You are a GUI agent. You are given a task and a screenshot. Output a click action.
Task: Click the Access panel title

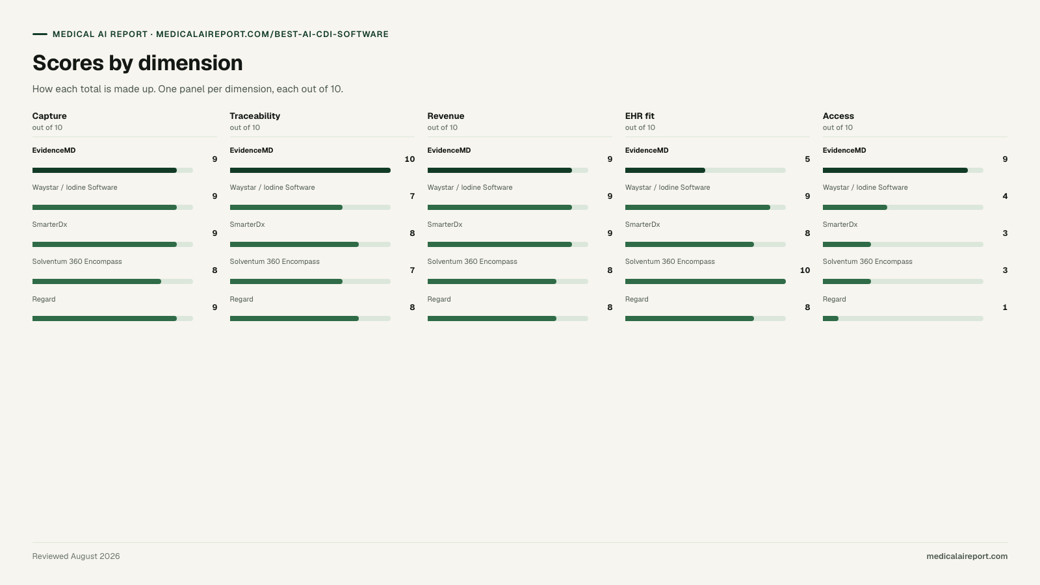(x=838, y=116)
